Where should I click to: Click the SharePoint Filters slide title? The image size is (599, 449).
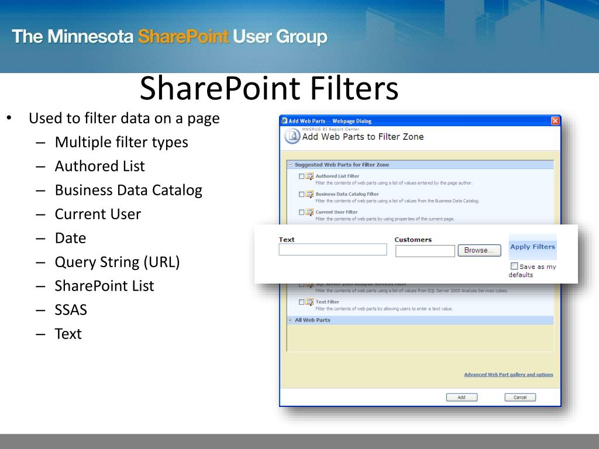click(x=269, y=89)
